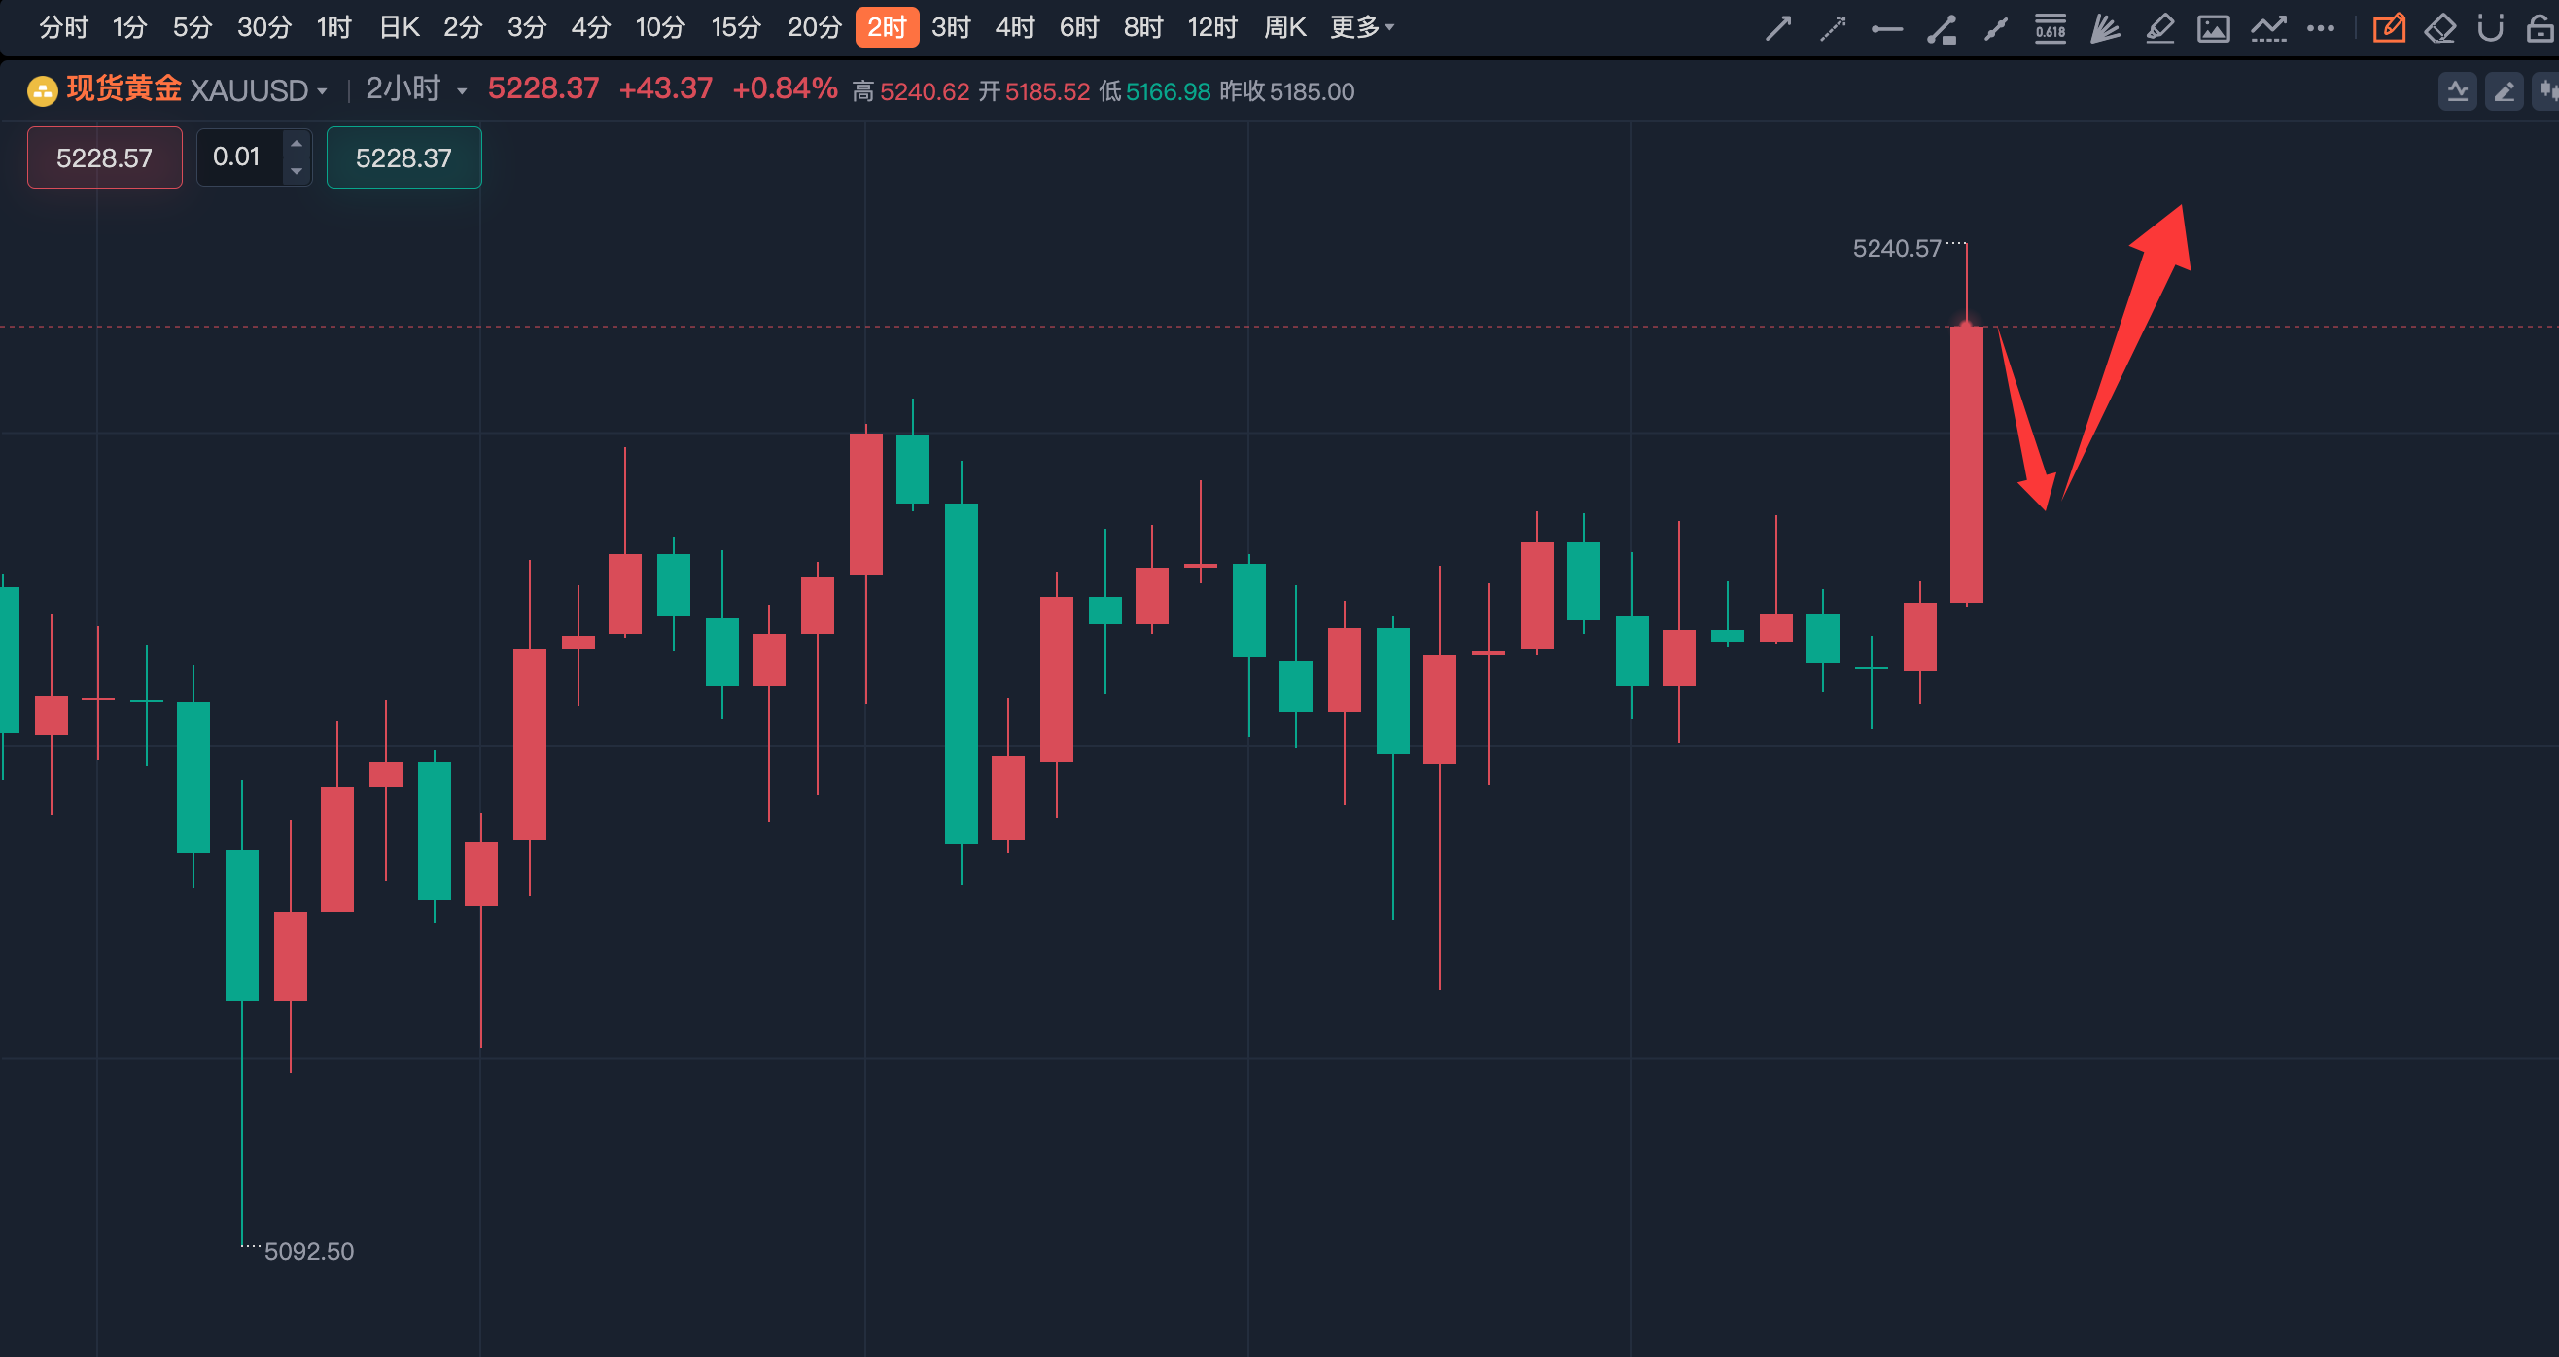Viewport: 2559px width, 1357px height.
Task: Select the arrow ray drawing tool
Action: pyautogui.click(x=1833, y=28)
